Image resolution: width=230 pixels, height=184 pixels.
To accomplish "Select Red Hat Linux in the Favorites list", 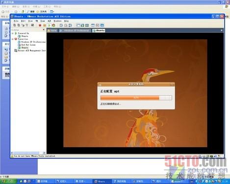I will tap(28, 45).
